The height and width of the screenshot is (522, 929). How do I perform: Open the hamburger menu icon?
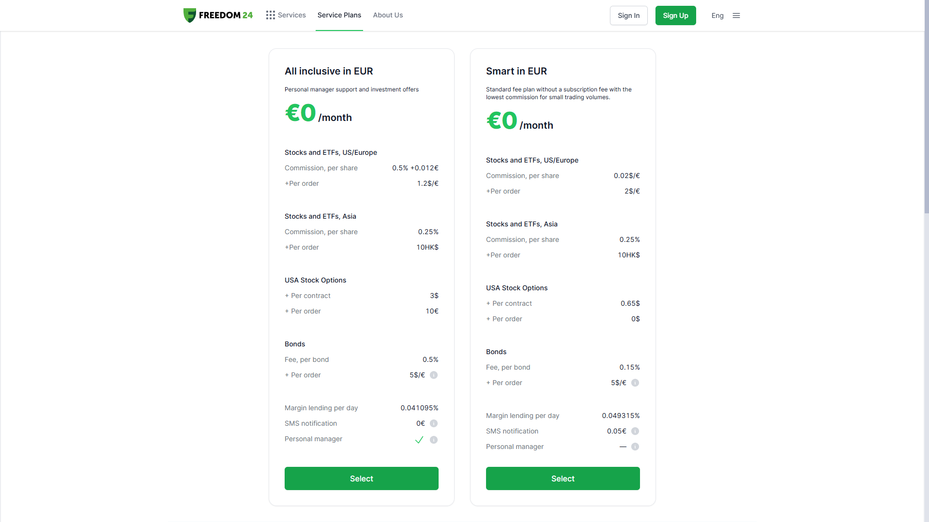point(736,15)
